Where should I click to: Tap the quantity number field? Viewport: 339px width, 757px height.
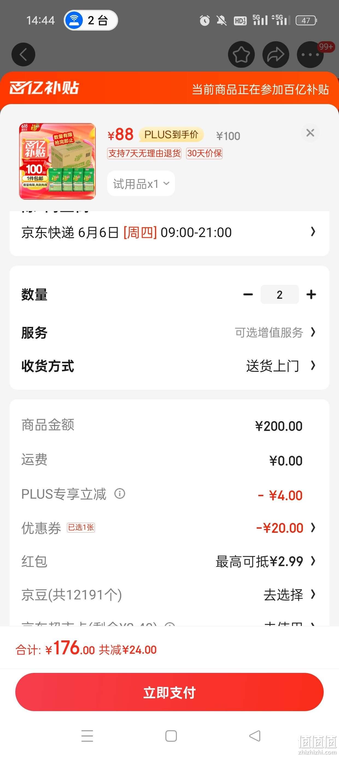pos(280,294)
